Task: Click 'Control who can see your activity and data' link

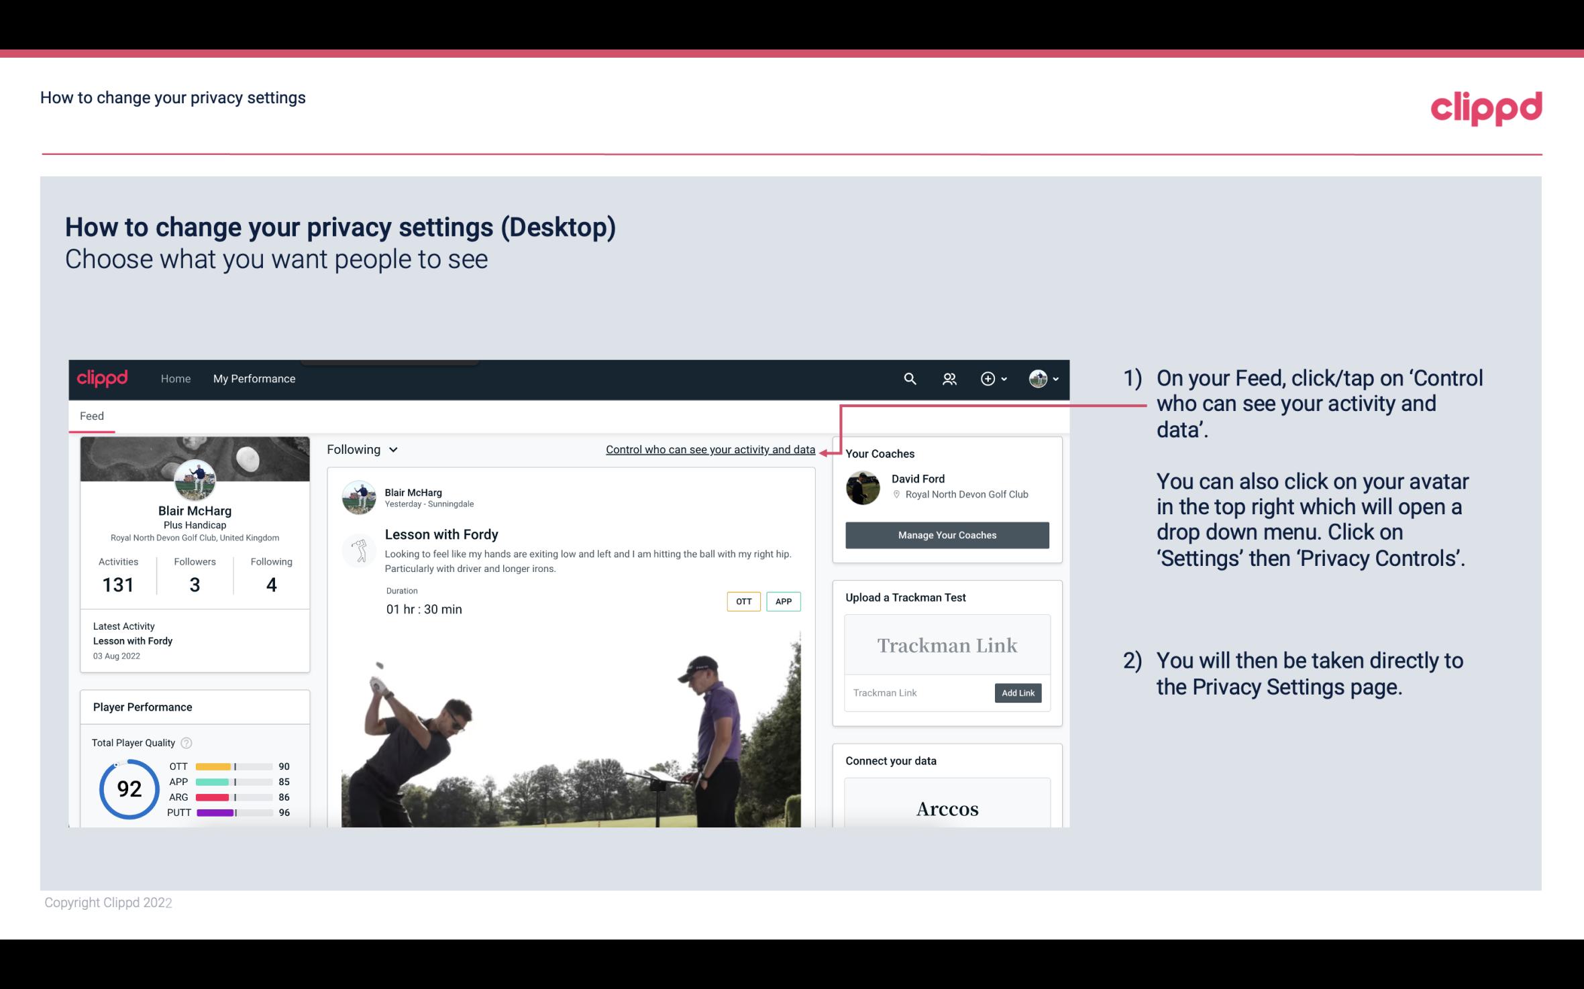Action: [x=710, y=449]
